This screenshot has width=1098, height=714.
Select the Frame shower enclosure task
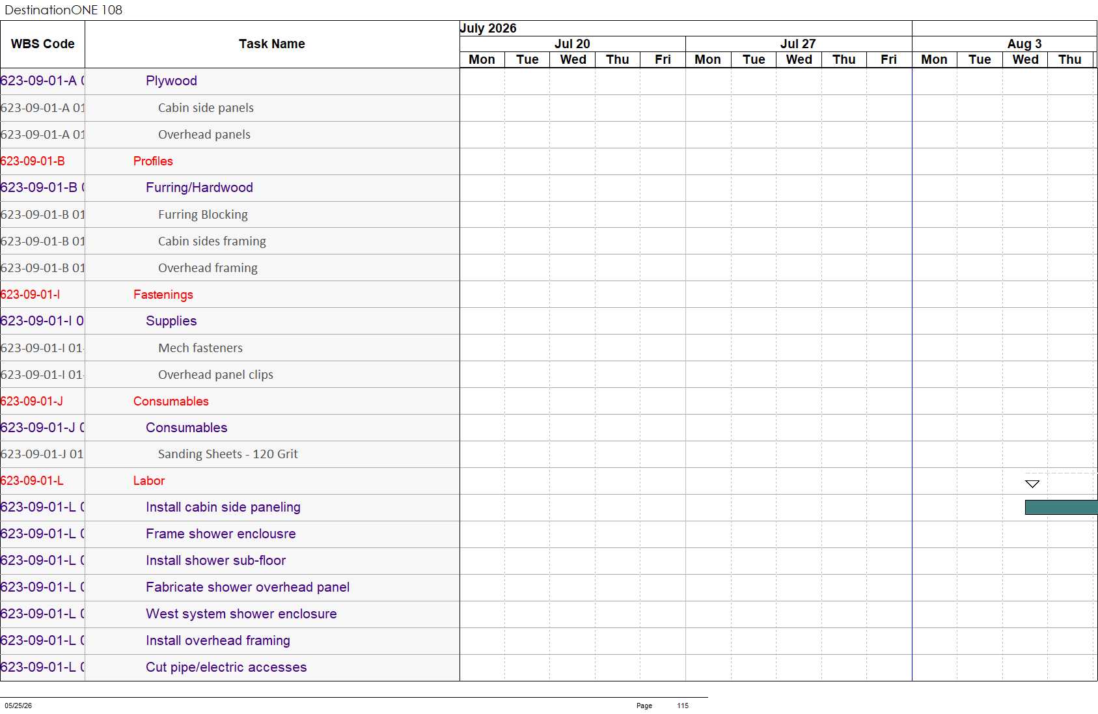(221, 534)
